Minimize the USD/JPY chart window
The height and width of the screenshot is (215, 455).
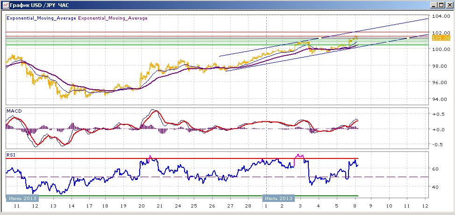(434, 5)
